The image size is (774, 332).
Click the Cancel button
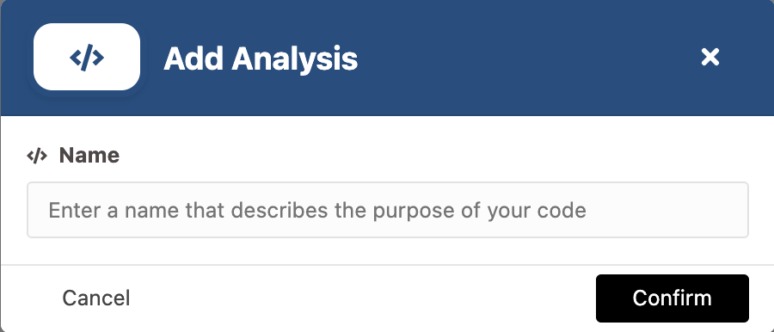(x=95, y=298)
